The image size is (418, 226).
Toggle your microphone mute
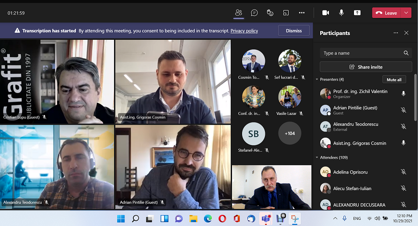[x=341, y=13]
